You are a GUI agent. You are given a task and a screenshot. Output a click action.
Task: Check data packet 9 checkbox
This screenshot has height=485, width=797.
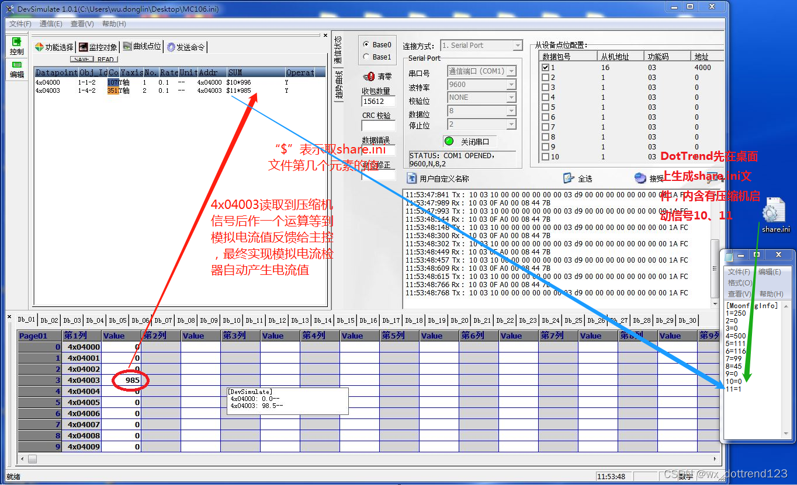point(546,146)
